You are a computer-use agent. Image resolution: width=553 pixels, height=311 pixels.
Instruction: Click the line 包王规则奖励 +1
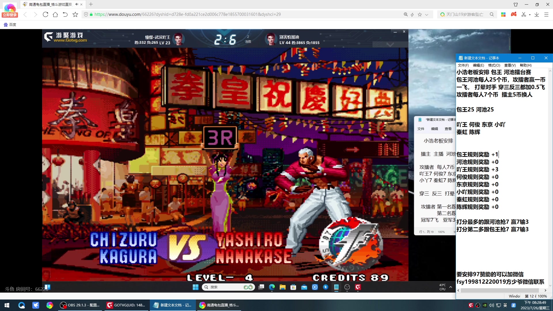[477, 155]
